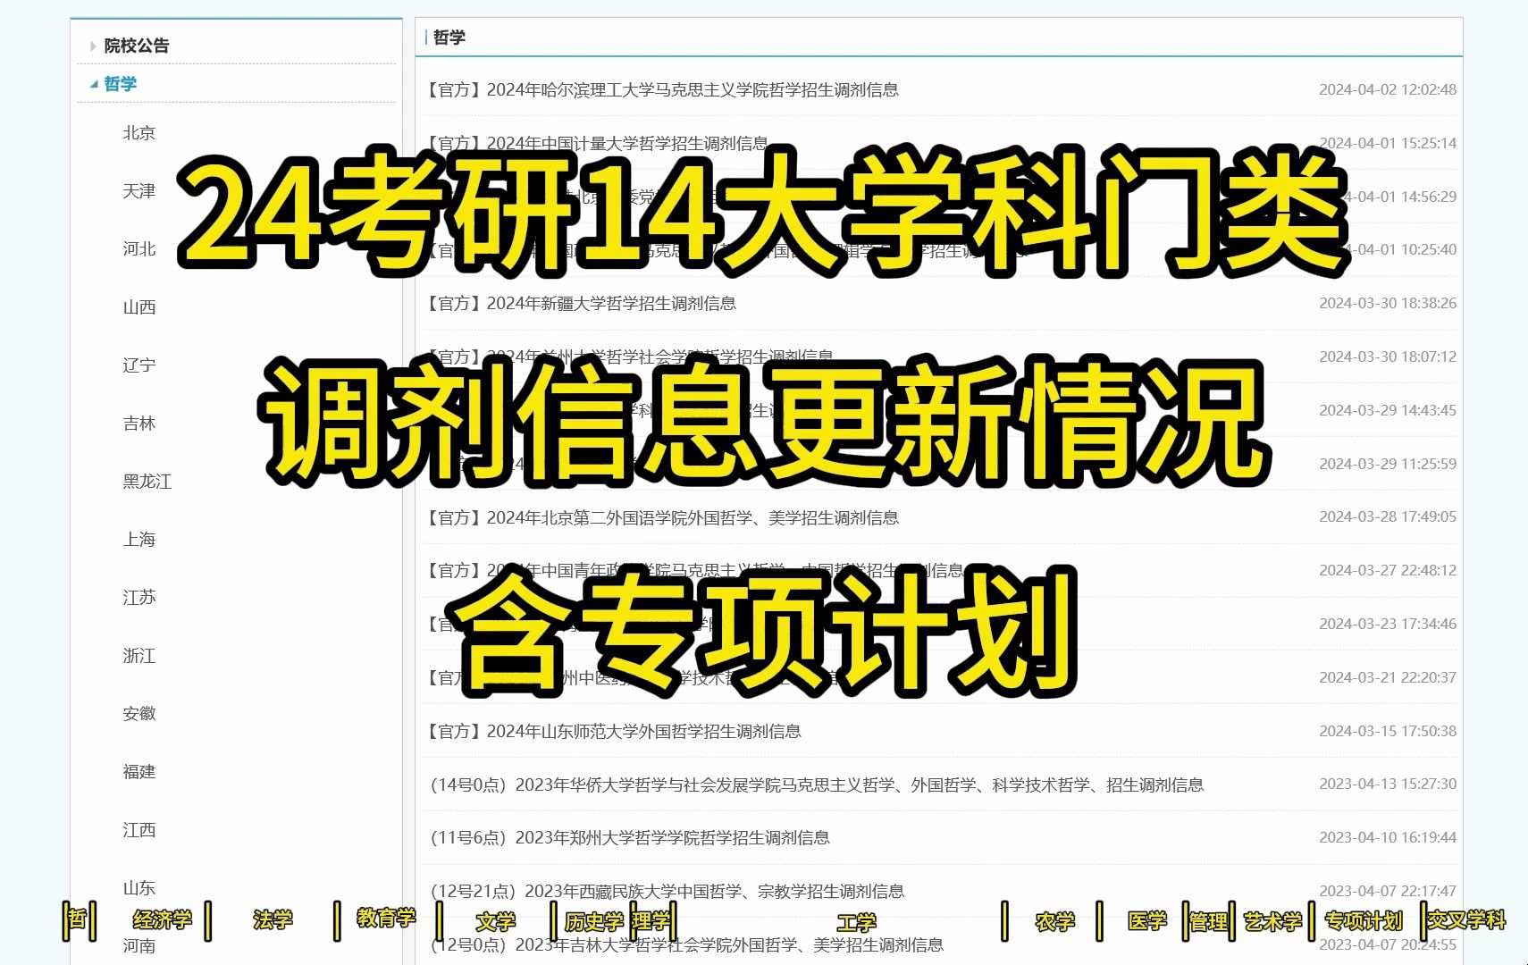The width and height of the screenshot is (1528, 965).
Task: Open the 辽宁 province entry
Action: pyautogui.click(x=139, y=365)
